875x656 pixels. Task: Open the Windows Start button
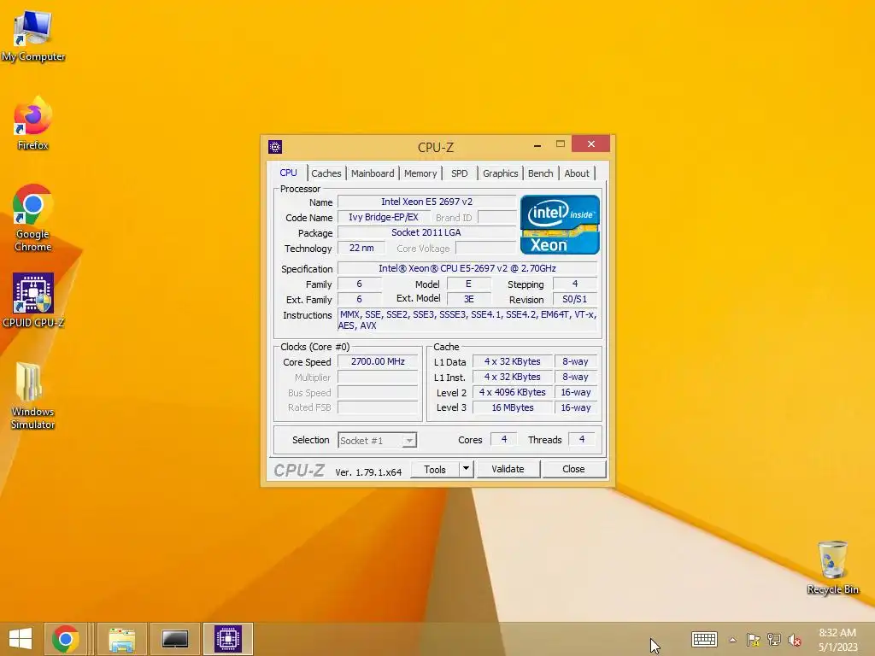(x=21, y=639)
